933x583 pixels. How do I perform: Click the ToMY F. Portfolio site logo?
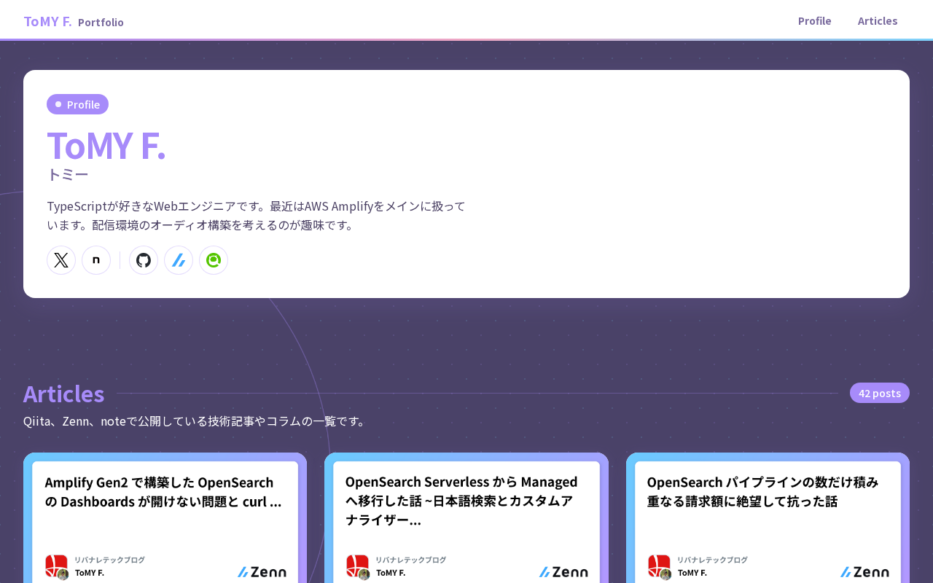74,21
